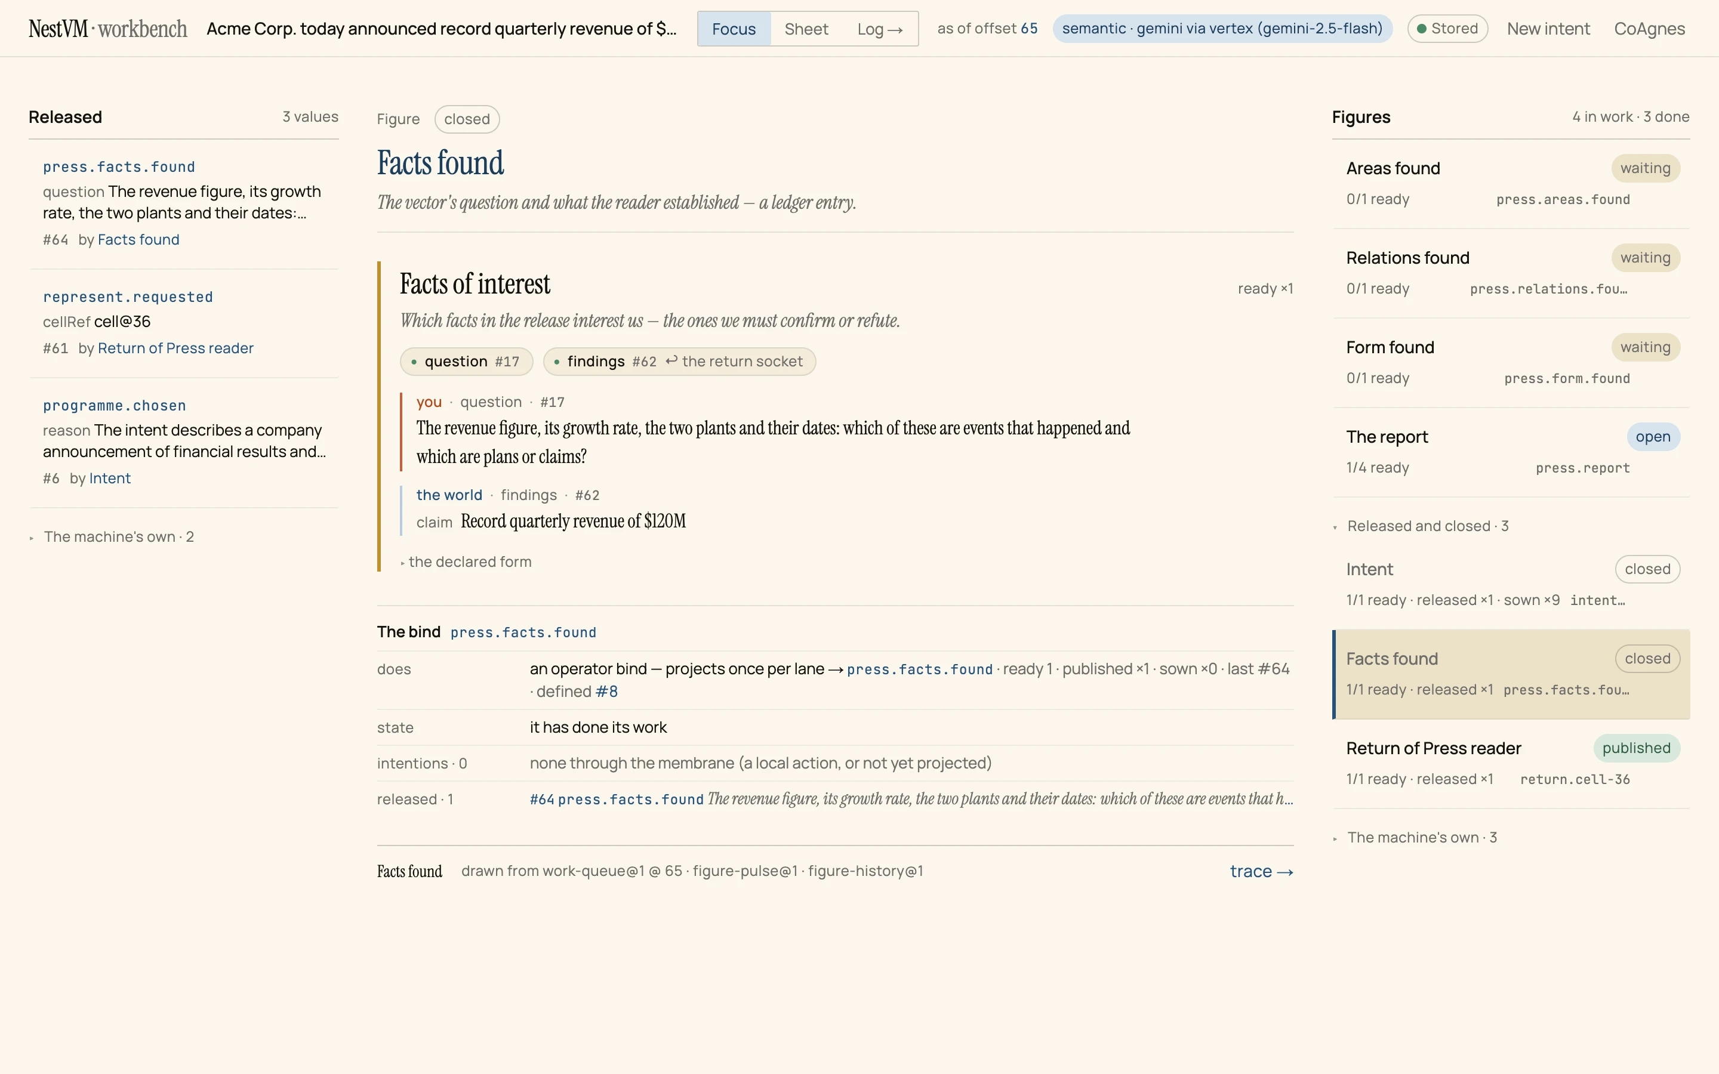1719x1074 pixels.
Task: Click the waiting badge on Areas found
Action: 1645,168
